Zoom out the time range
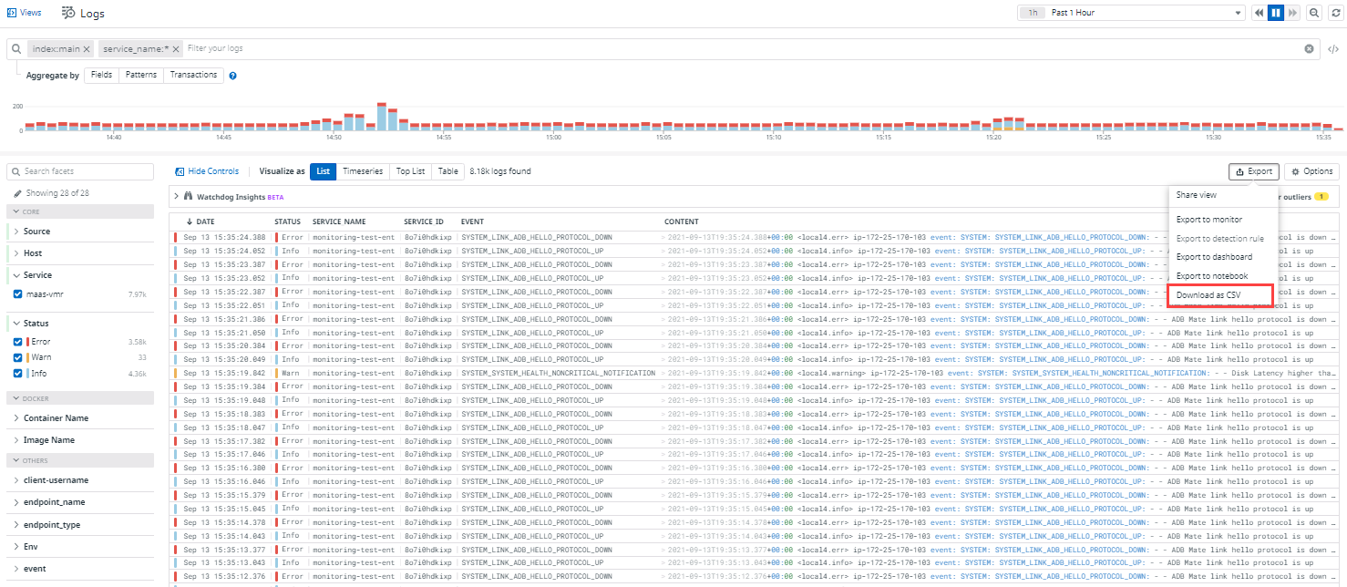The width and height of the screenshot is (1347, 587). pyautogui.click(x=1313, y=13)
